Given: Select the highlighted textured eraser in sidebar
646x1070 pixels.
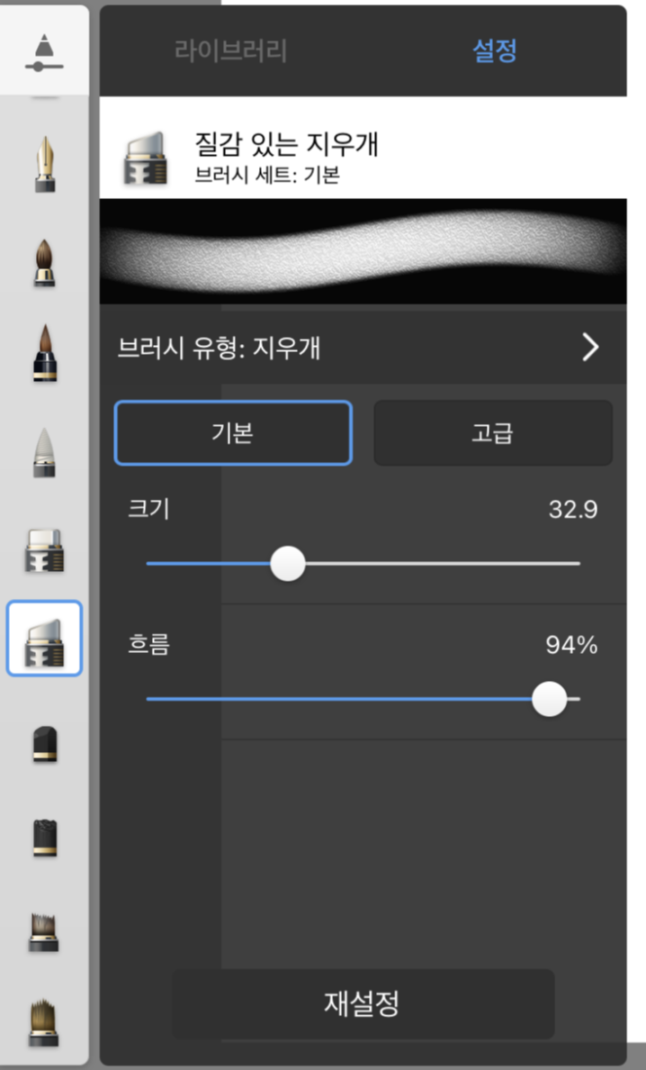Looking at the screenshot, I should pos(45,639).
